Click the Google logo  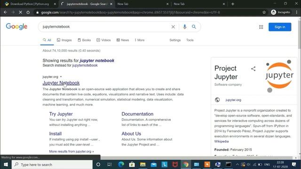tap(16, 27)
